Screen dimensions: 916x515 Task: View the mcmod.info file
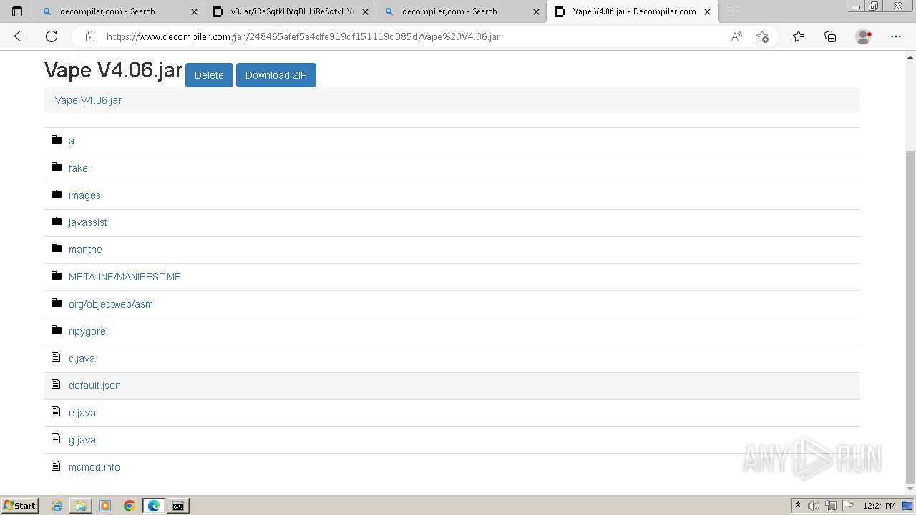(94, 467)
